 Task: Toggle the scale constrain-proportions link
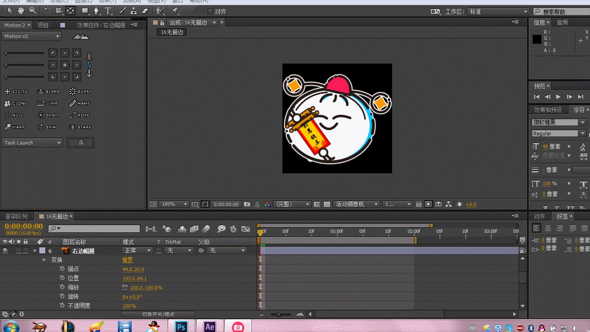125,287
